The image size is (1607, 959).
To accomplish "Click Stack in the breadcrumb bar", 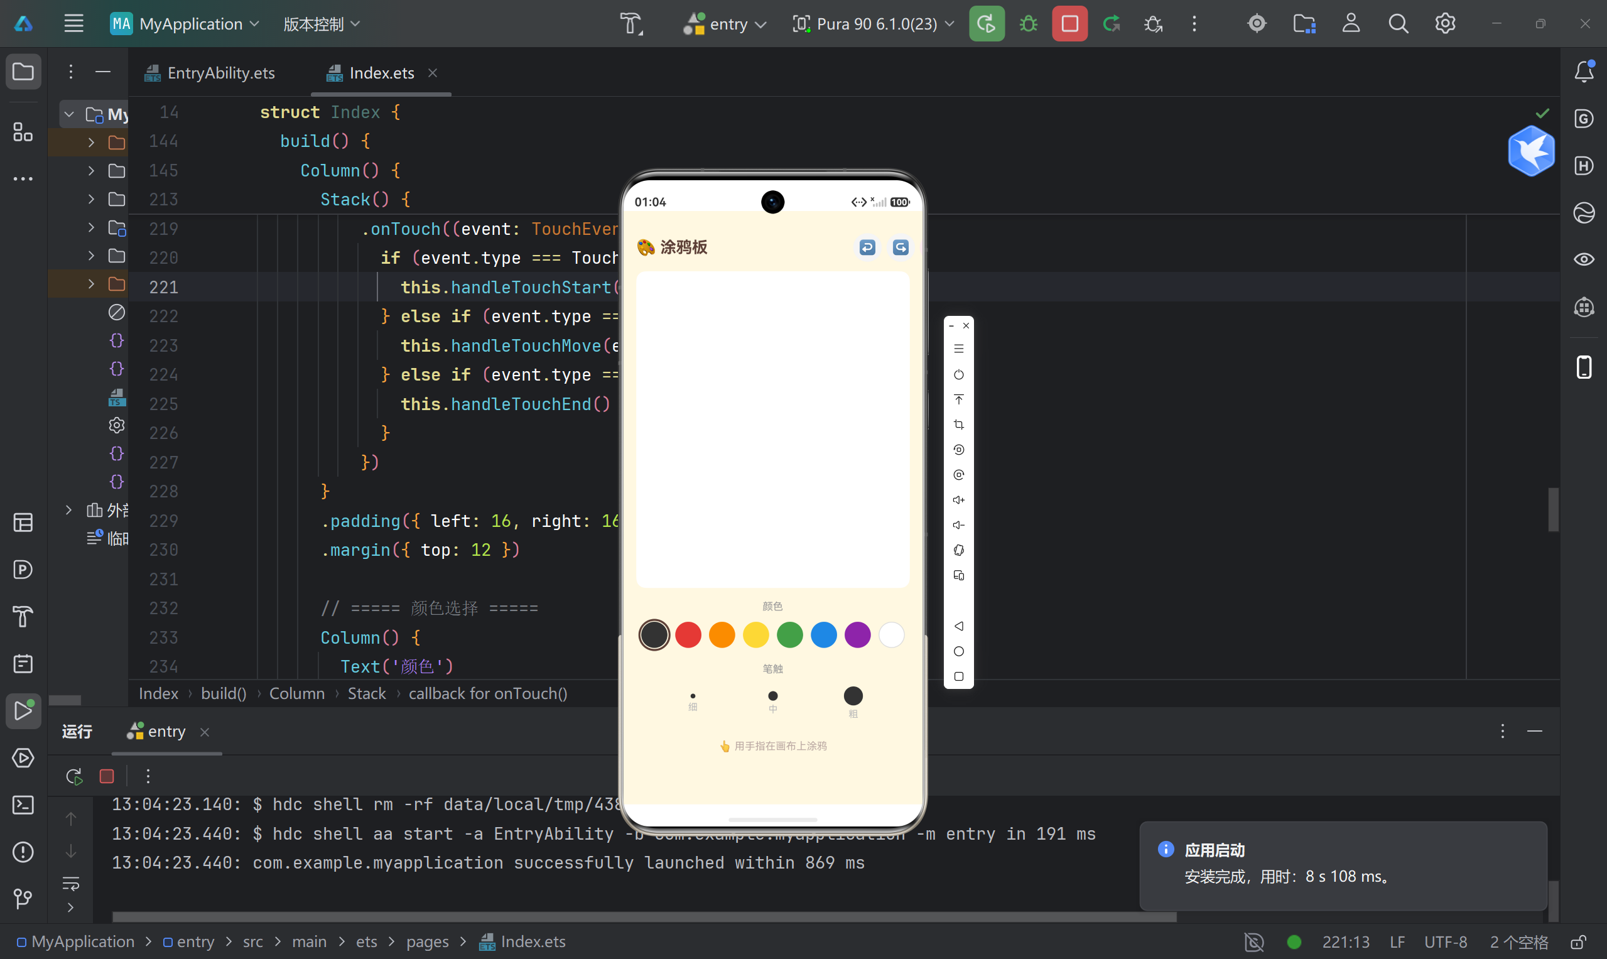I will [366, 693].
